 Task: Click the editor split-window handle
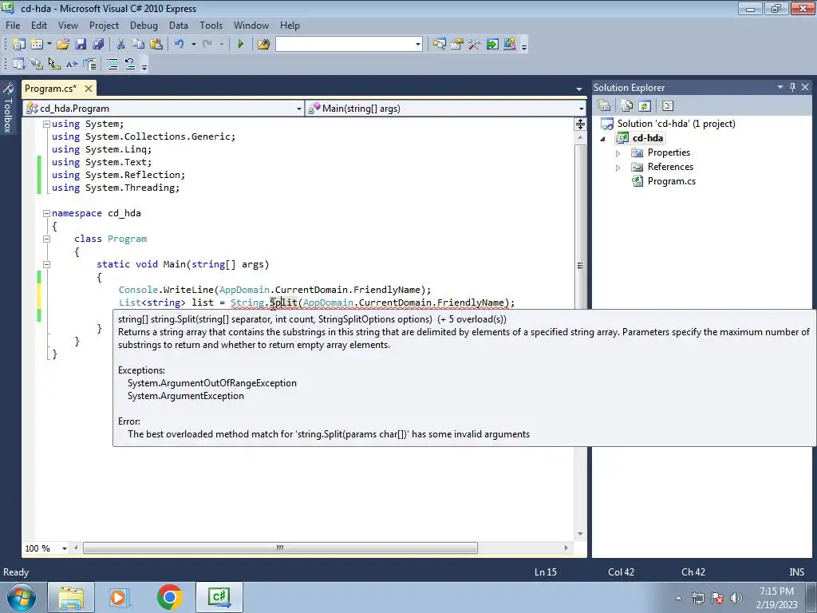(580, 124)
